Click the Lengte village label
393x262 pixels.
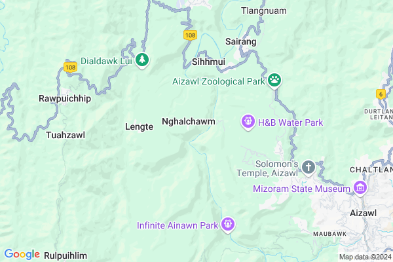tap(139, 127)
